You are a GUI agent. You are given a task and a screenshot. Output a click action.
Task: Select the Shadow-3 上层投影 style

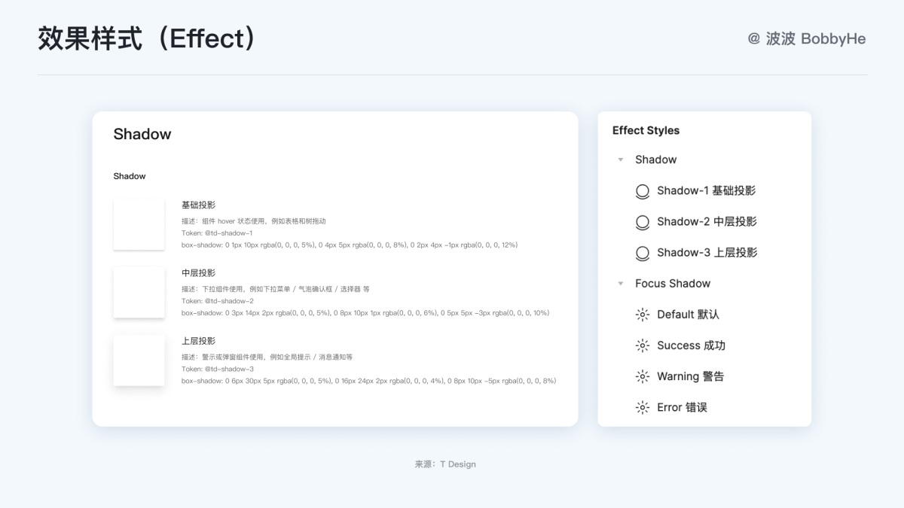pyautogui.click(x=707, y=253)
